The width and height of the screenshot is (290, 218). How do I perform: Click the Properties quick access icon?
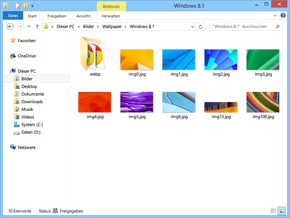coord(17,6)
